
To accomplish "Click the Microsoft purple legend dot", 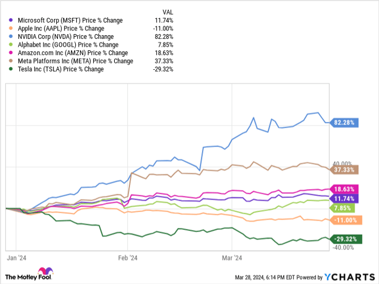I will click(x=11, y=21).
